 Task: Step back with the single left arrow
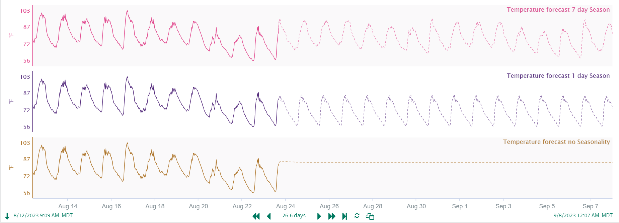pyautogui.click(x=269, y=216)
